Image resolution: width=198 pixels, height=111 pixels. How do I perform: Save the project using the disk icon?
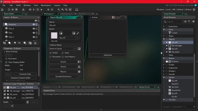(x=16, y=10)
